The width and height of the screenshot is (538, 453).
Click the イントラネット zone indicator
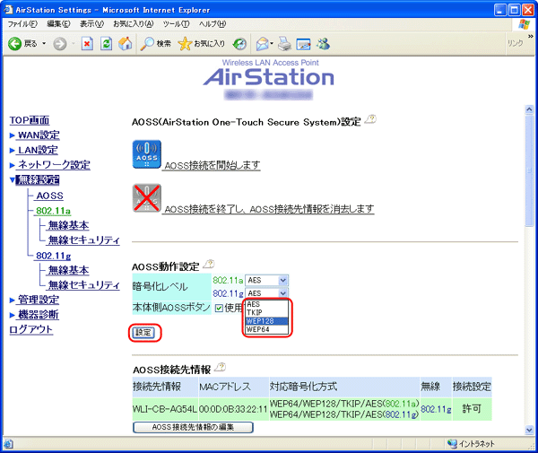(471, 444)
